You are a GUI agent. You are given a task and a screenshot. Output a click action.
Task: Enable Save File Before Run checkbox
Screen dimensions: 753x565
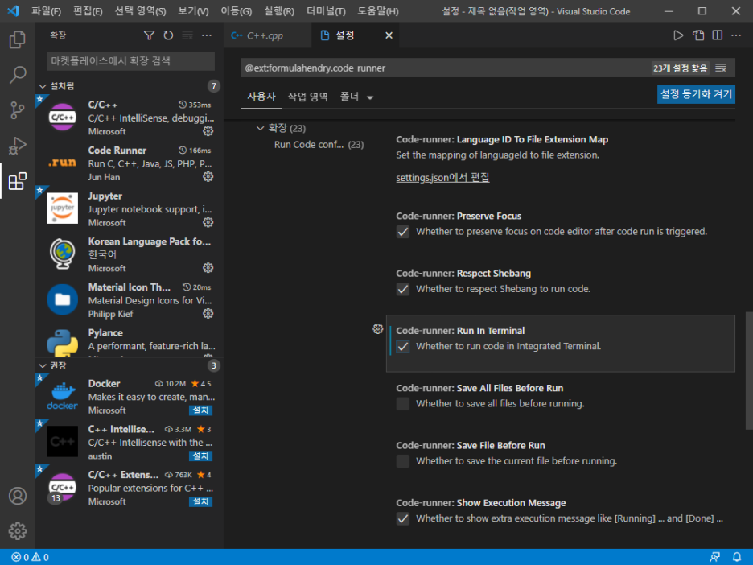[x=403, y=461]
